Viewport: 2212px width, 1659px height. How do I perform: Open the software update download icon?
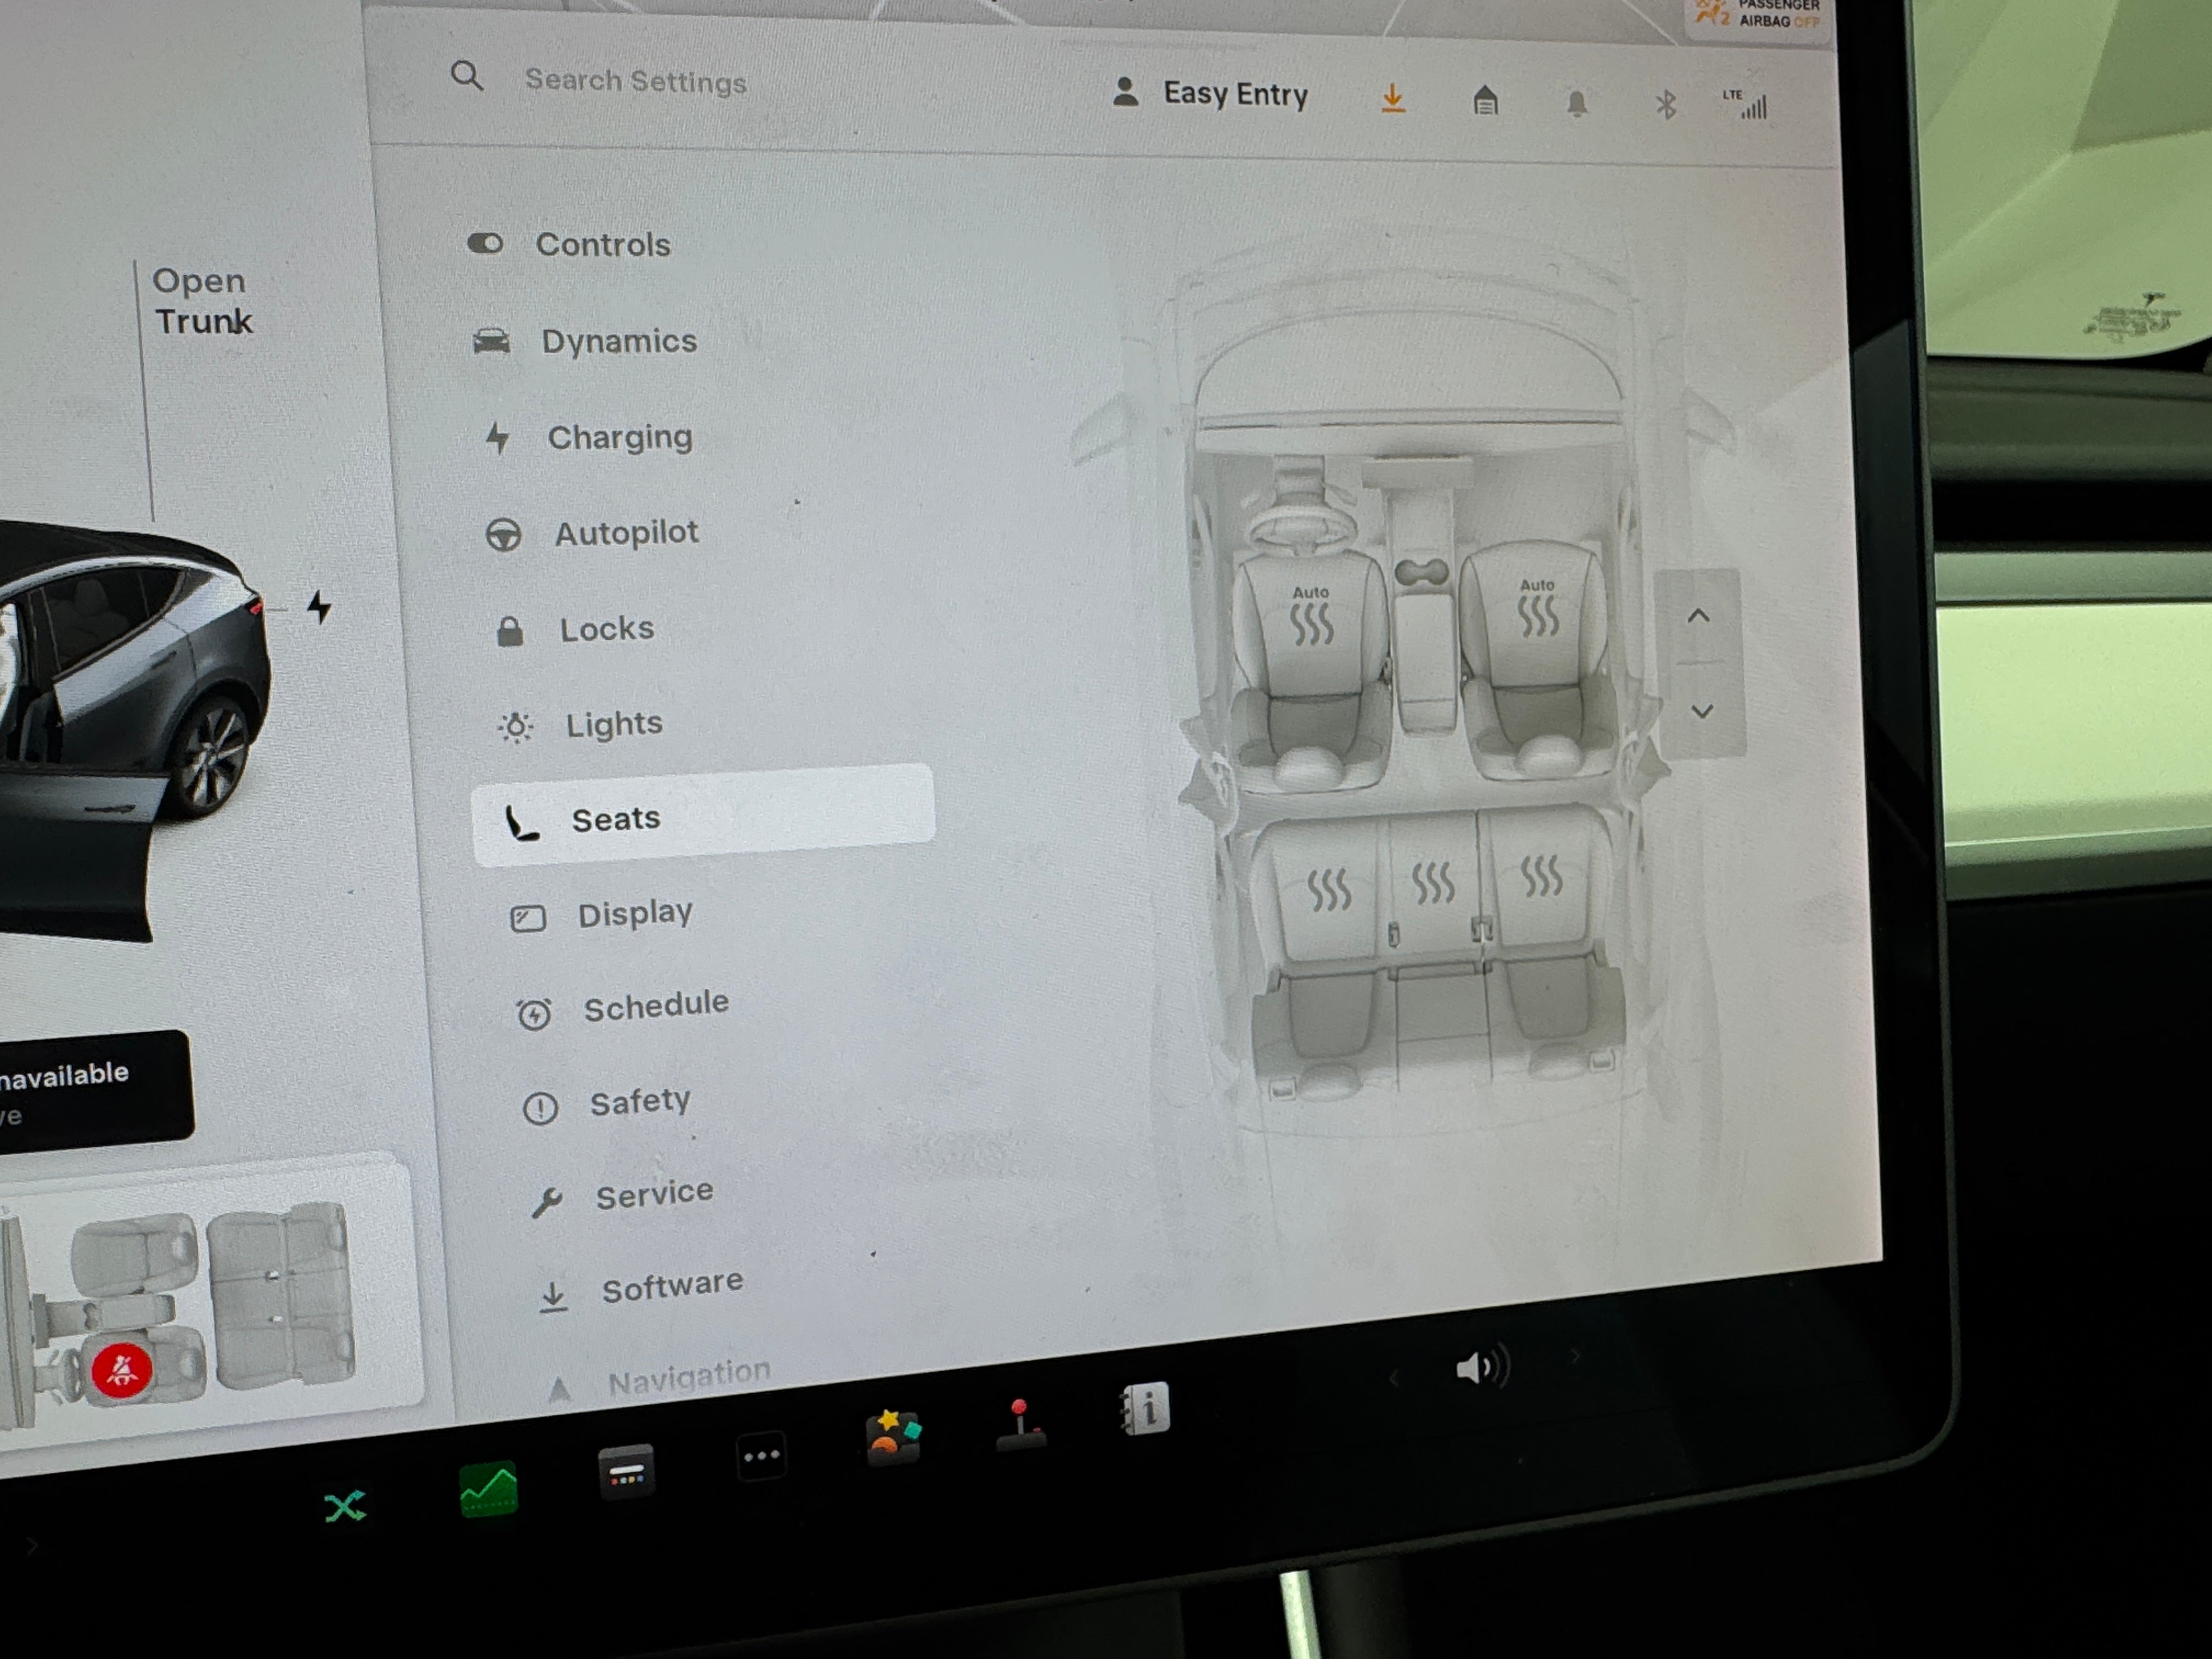[x=1392, y=99]
